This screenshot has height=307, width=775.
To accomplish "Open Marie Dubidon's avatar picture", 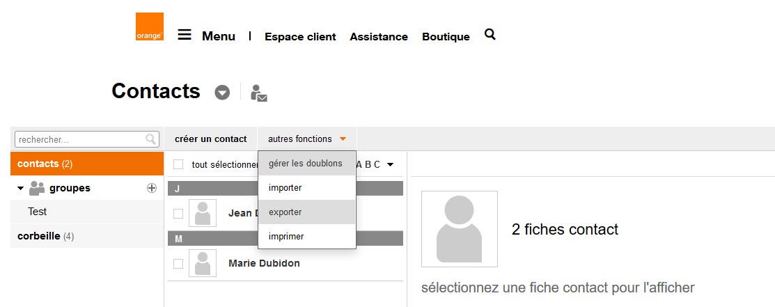I will click(x=203, y=263).
